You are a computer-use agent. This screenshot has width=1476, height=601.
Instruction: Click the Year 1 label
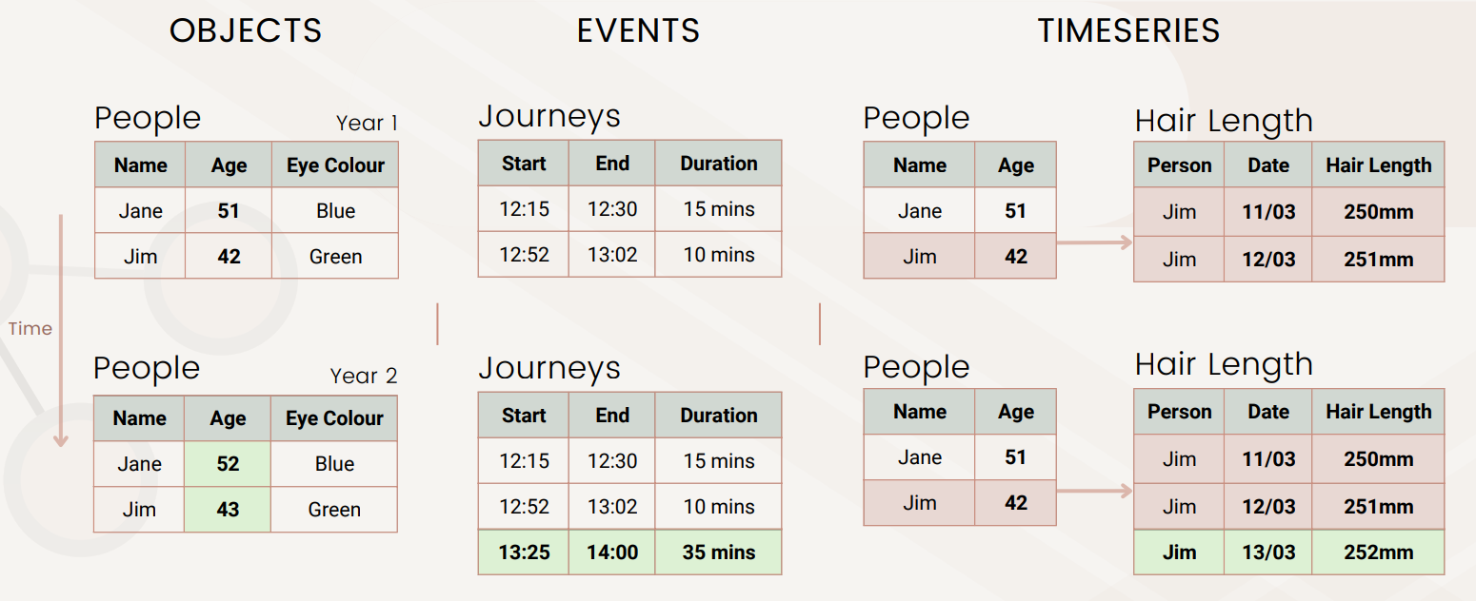(x=367, y=124)
